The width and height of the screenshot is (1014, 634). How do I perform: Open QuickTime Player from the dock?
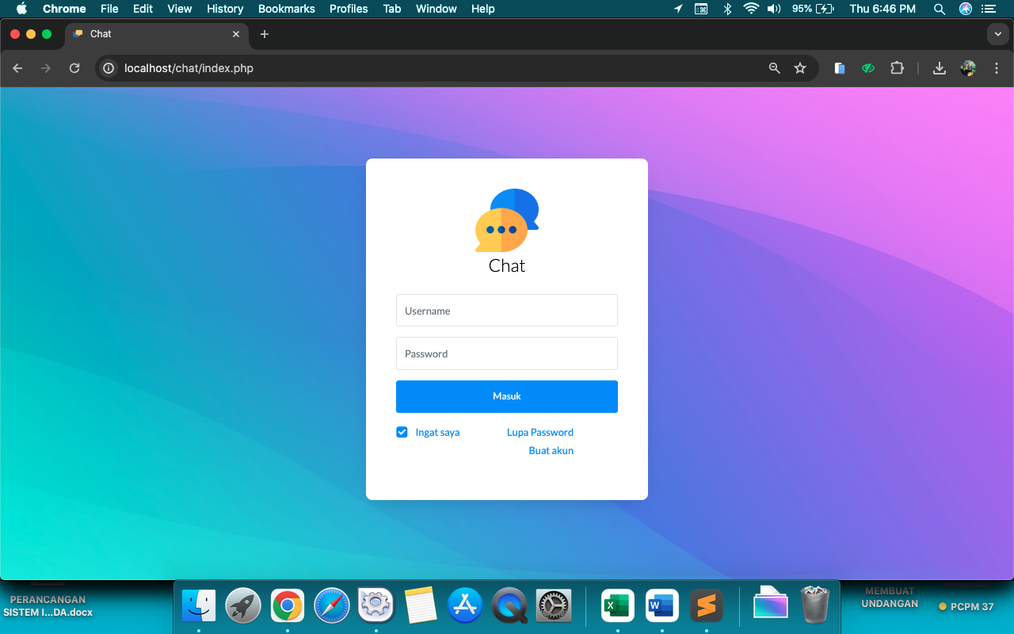(509, 606)
